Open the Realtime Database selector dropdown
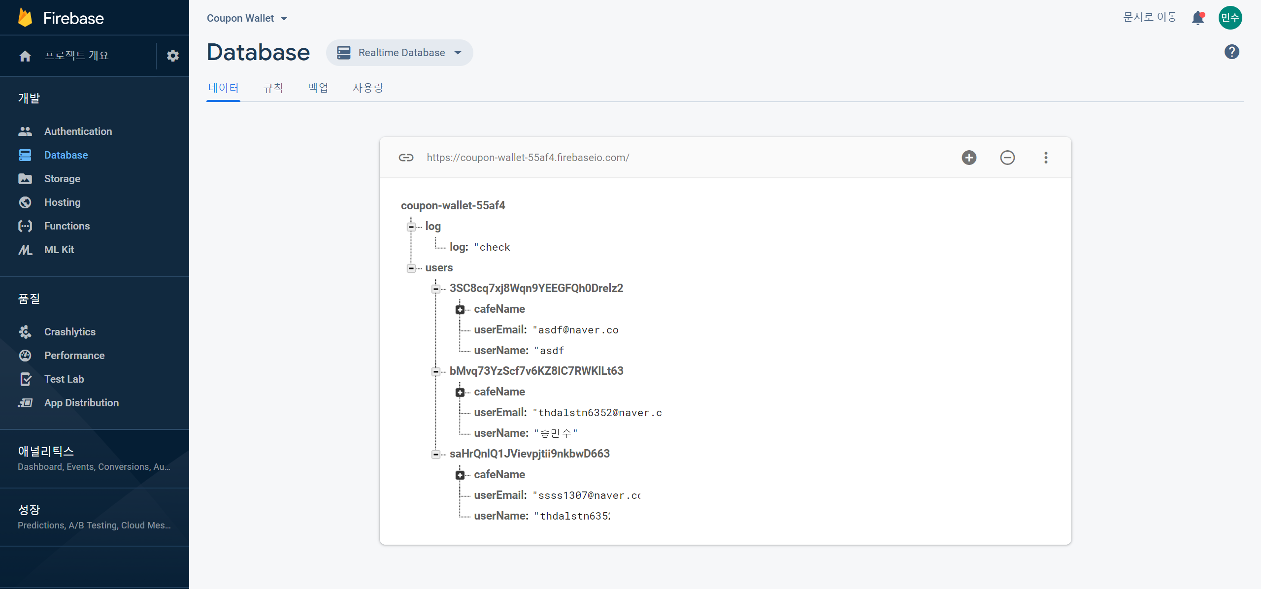This screenshot has width=1261, height=589. point(399,53)
